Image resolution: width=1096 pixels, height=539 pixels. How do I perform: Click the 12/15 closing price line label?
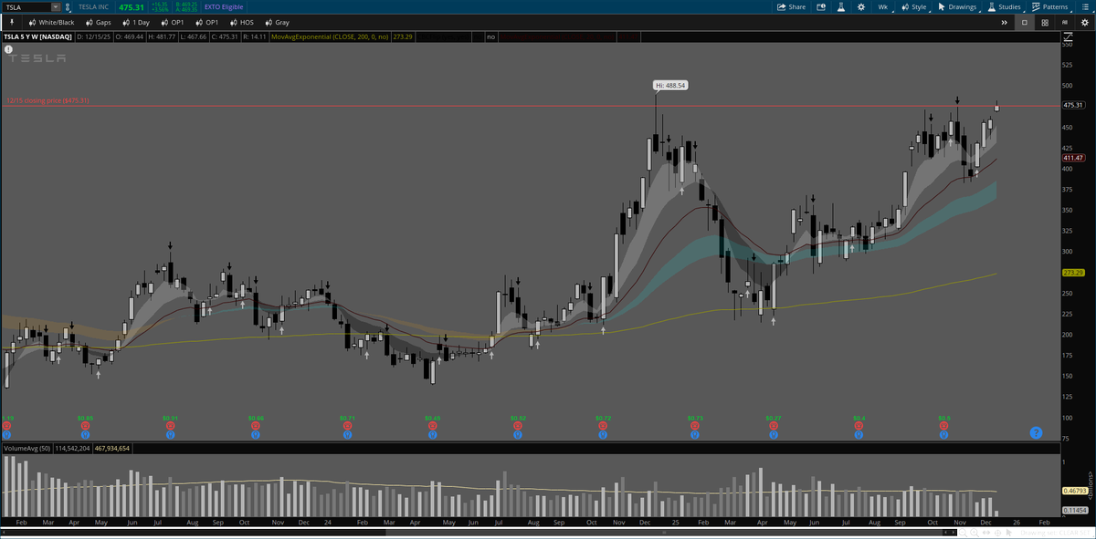pyautogui.click(x=47, y=100)
